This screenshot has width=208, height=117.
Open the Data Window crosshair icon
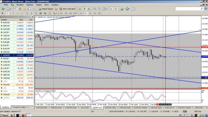(20, 9)
